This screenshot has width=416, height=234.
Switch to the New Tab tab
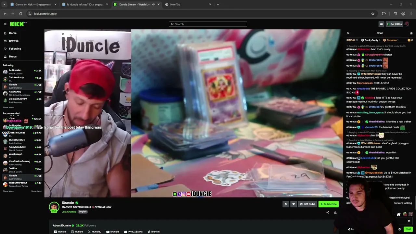[x=188, y=5]
